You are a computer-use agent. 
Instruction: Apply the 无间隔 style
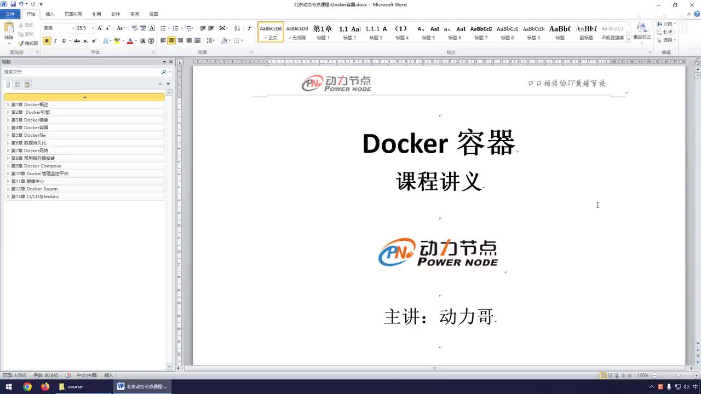(x=297, y=32)
